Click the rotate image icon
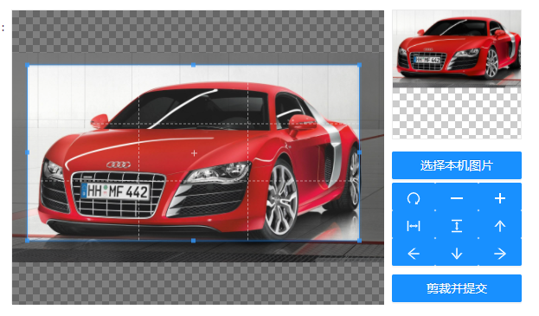The image size is (539, 316). pos(414,198)
